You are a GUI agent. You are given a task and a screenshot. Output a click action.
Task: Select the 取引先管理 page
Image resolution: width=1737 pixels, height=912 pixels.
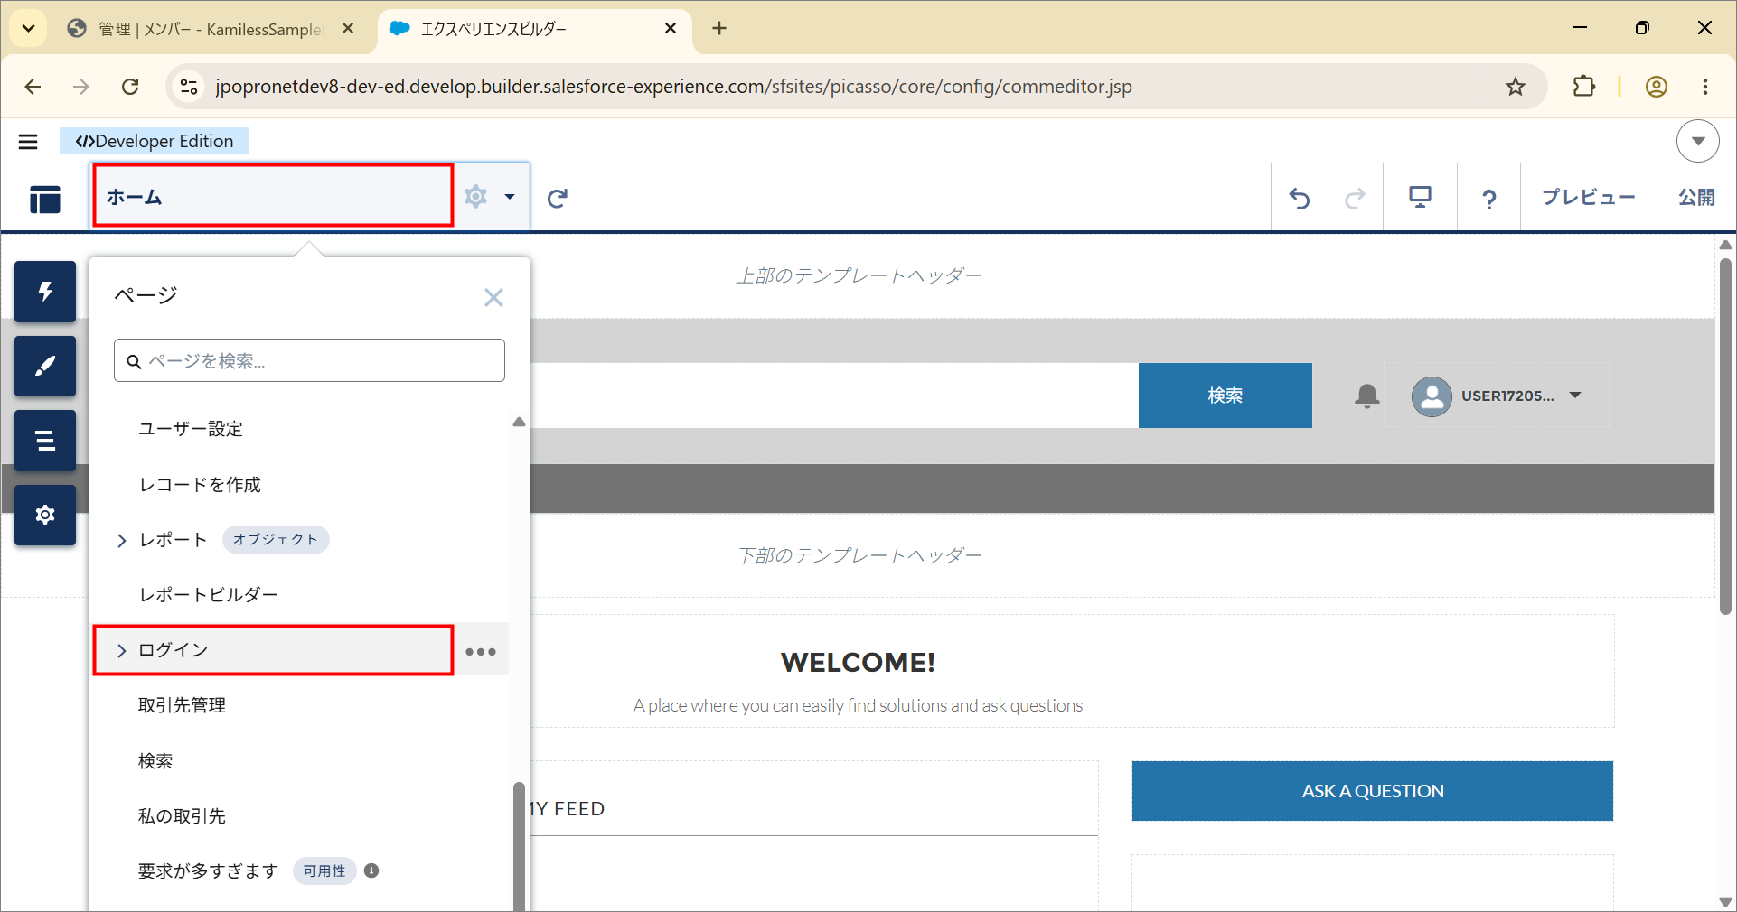click(182, 705)
